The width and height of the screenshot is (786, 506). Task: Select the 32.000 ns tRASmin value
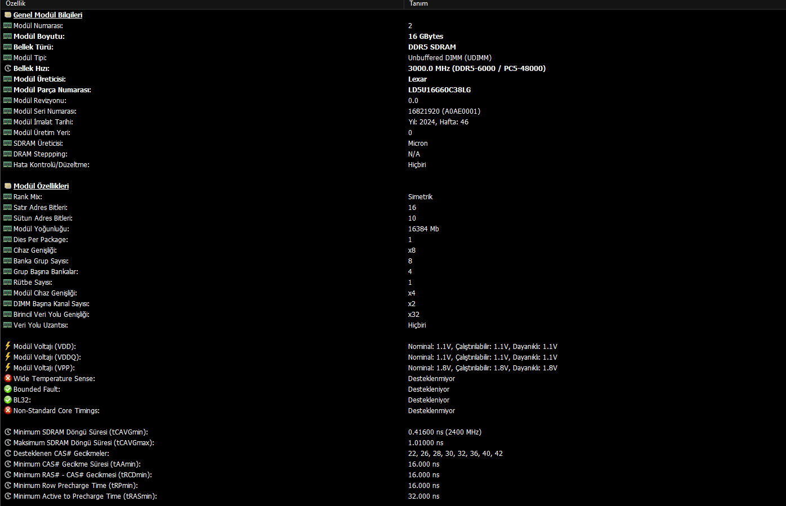pyautogui.click(x=424, y=496)
